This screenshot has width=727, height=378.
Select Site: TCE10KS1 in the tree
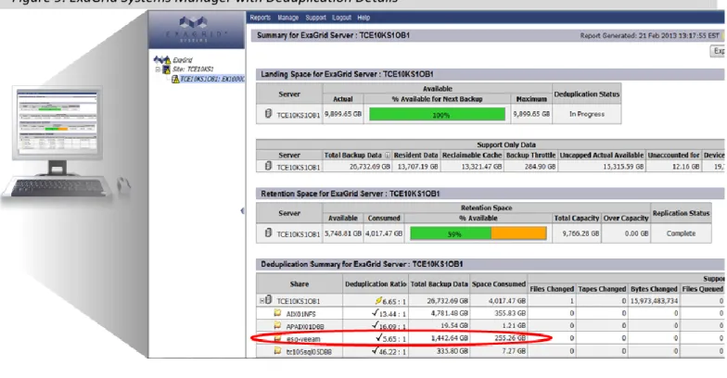193,69
